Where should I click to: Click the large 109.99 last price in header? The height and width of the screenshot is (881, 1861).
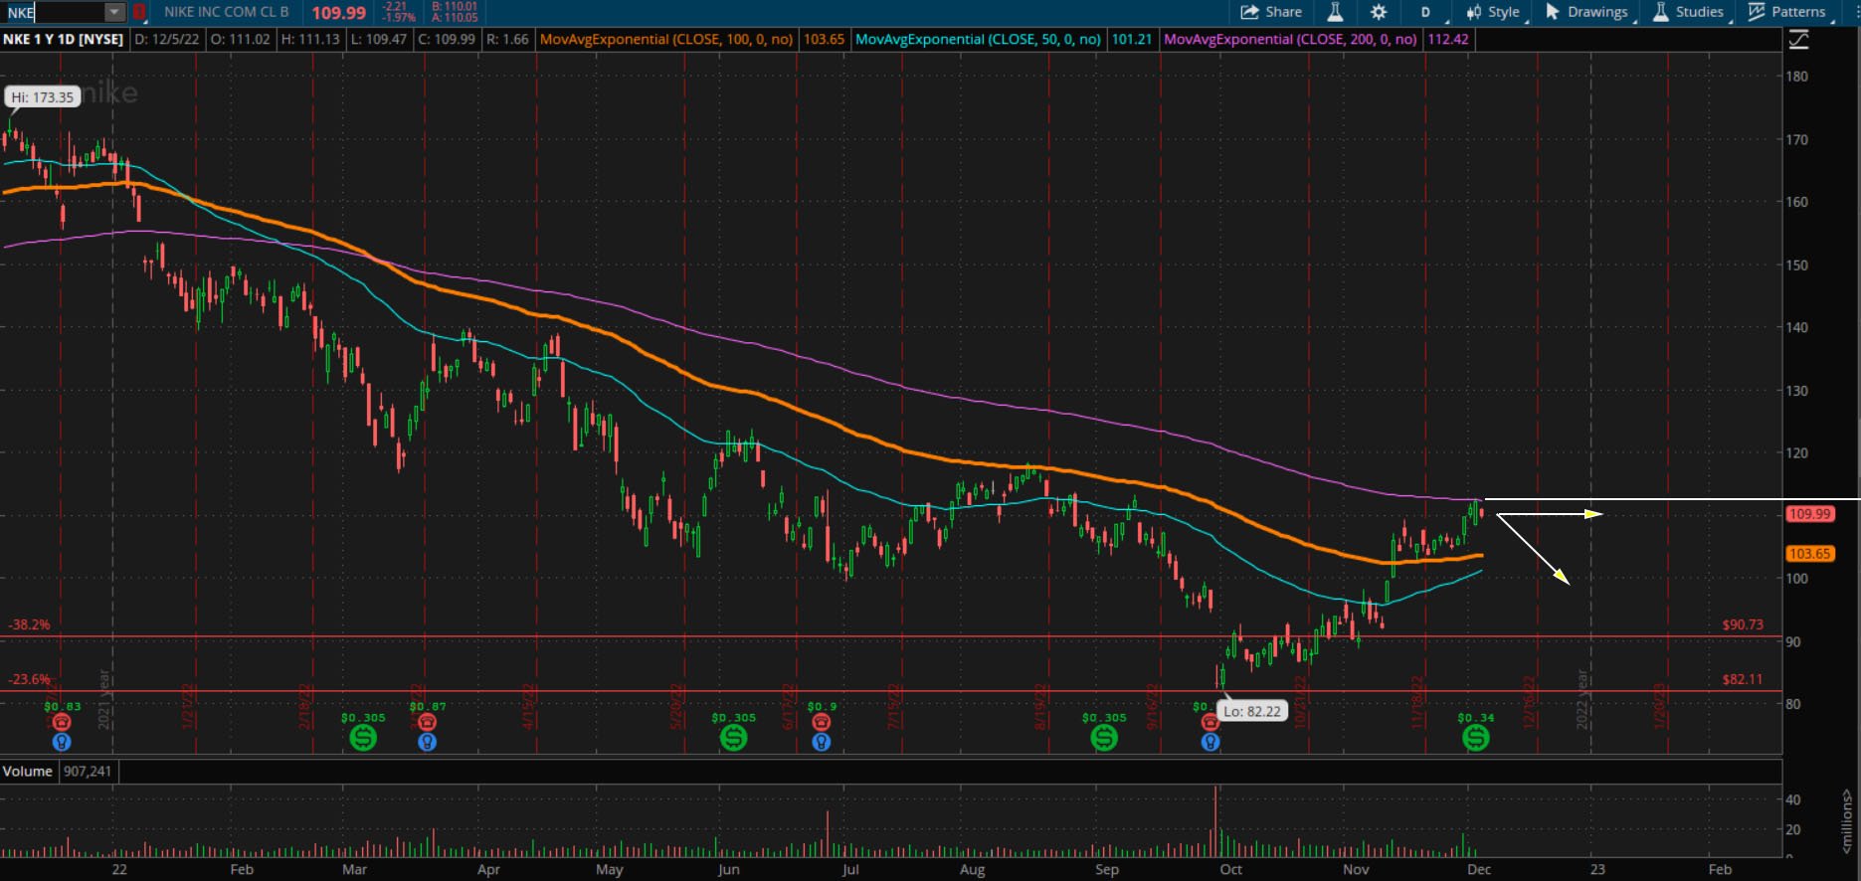[x=338, y=13]
